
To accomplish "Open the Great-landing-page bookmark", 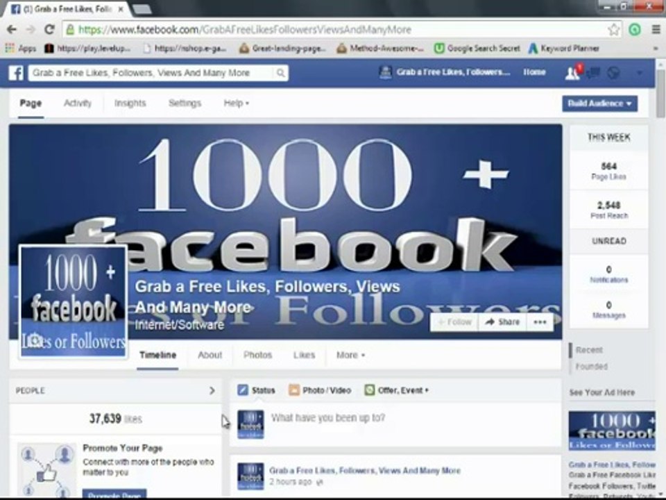I will pos(282,49).
